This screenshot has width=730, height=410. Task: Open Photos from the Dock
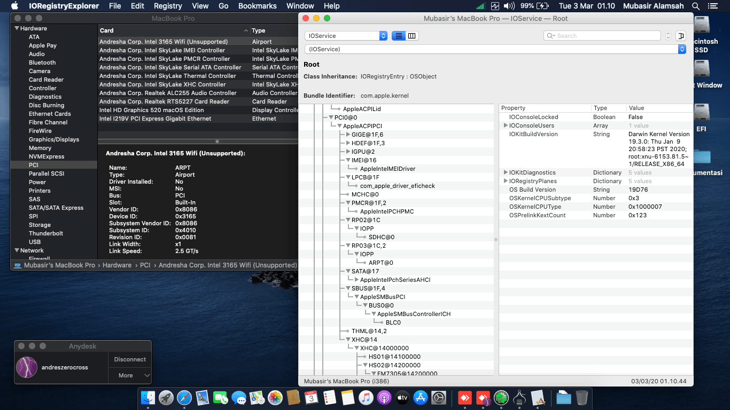pos(275,397)
